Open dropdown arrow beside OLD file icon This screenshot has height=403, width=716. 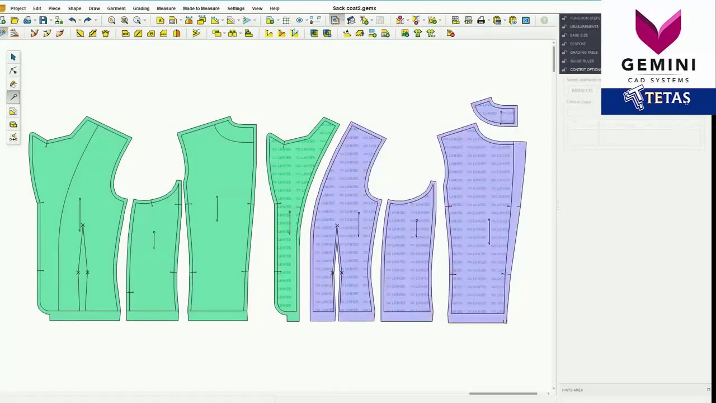coord(35,20)
